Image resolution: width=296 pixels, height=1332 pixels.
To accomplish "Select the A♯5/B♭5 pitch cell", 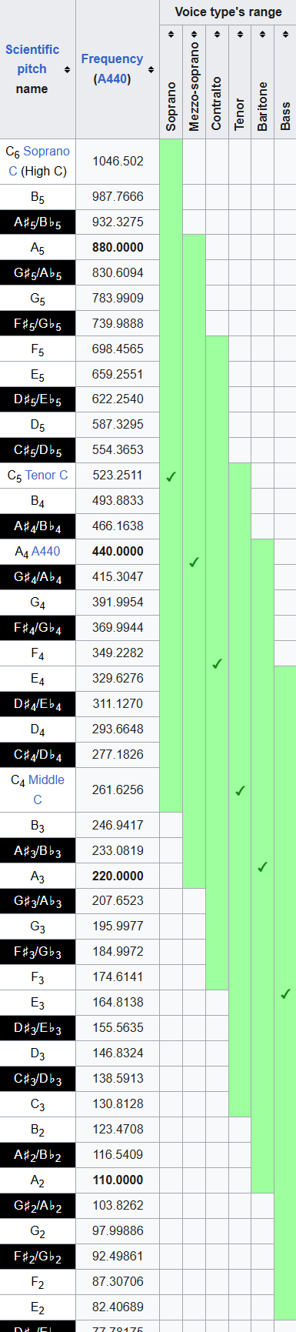I will [x=38, y=222].
